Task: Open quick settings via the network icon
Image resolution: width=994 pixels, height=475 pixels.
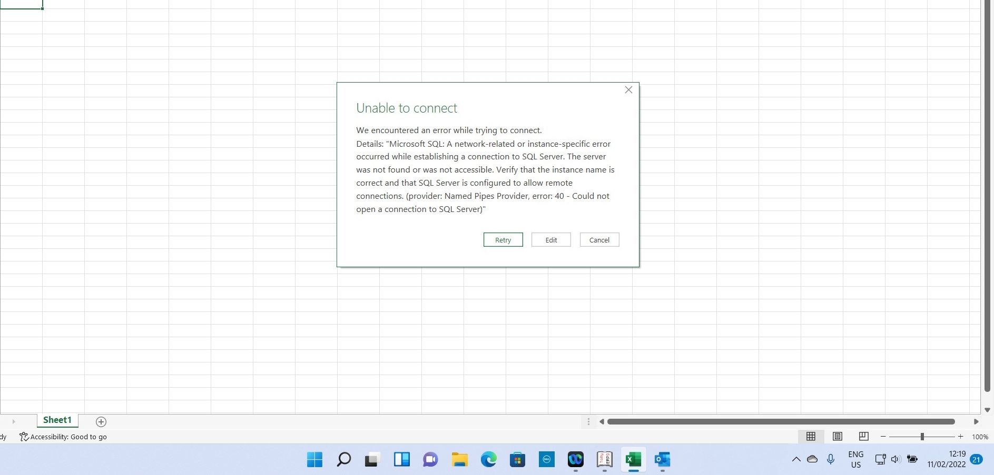Action: [879, 459]
